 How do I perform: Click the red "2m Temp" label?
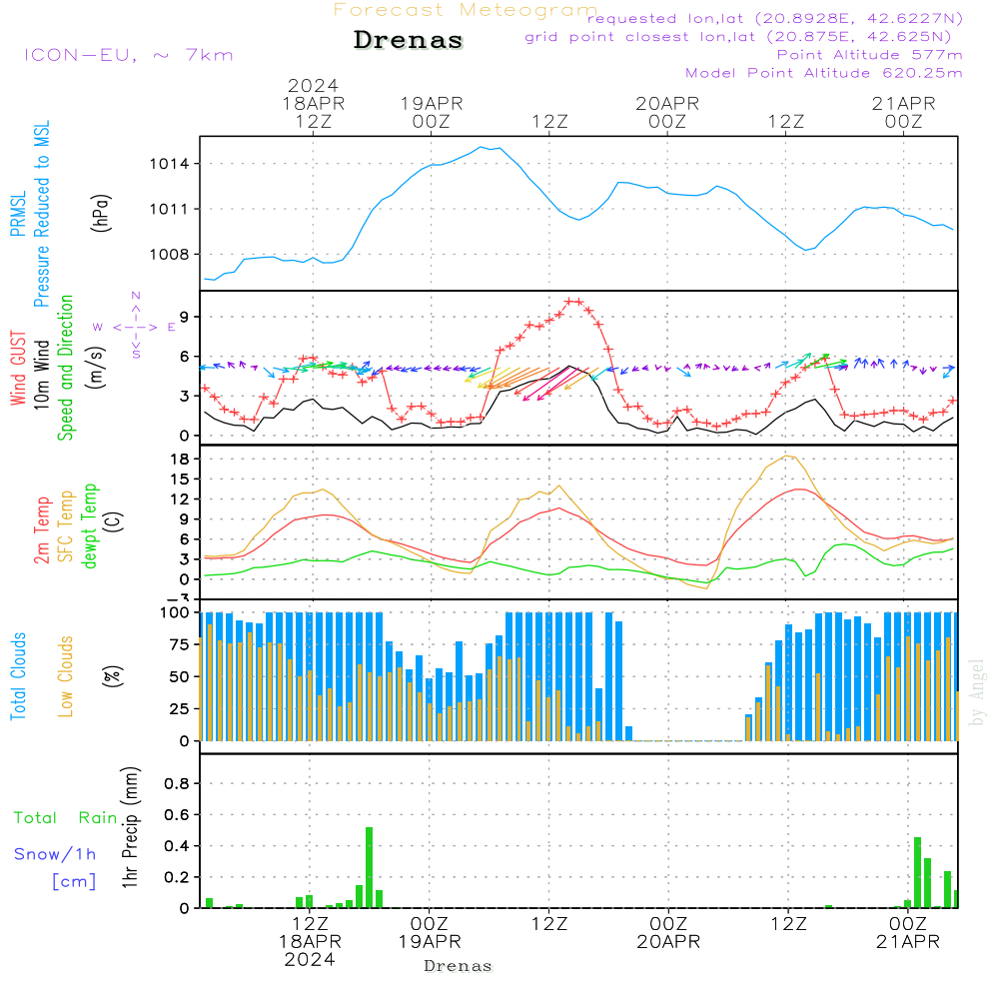41,530
